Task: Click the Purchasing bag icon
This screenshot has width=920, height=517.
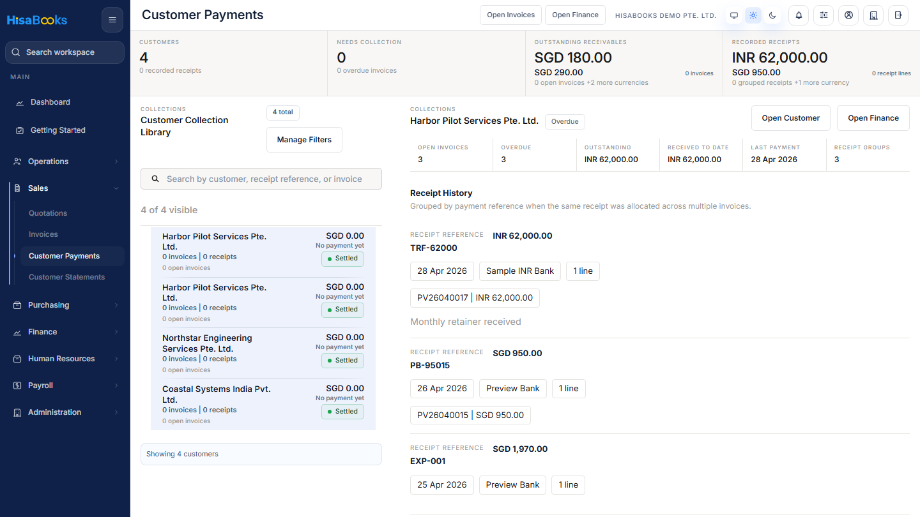Action: [x=17, y=305]
